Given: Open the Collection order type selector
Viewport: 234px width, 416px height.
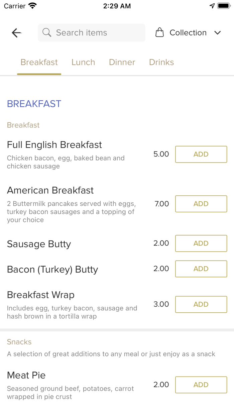Looking at the screenshot, I should (188, 33).
